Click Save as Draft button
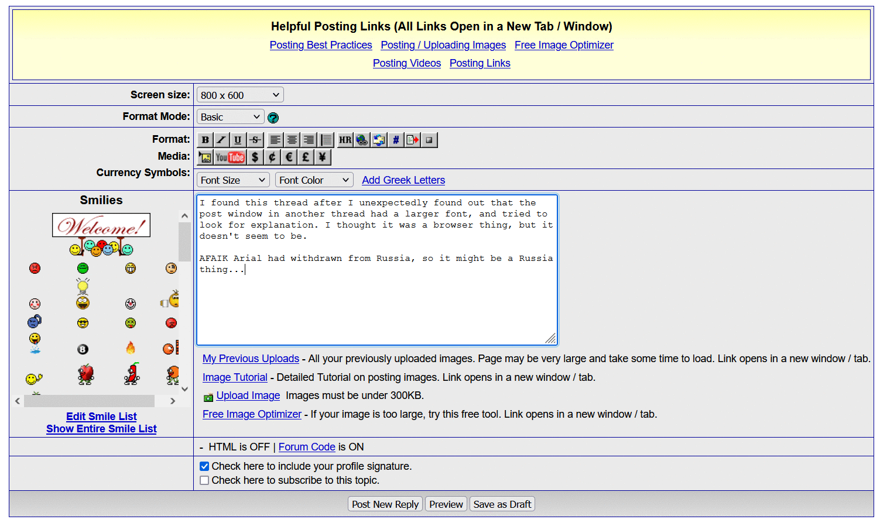 click(x=502, y=504)
